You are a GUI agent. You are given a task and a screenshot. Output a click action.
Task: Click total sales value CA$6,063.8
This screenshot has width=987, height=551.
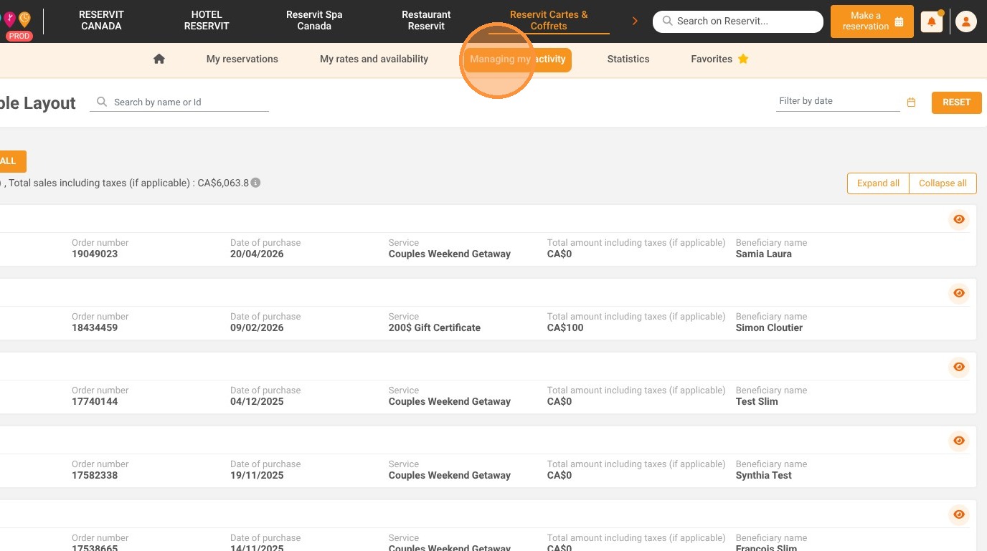pyautogui.click(x=223, y=183)
